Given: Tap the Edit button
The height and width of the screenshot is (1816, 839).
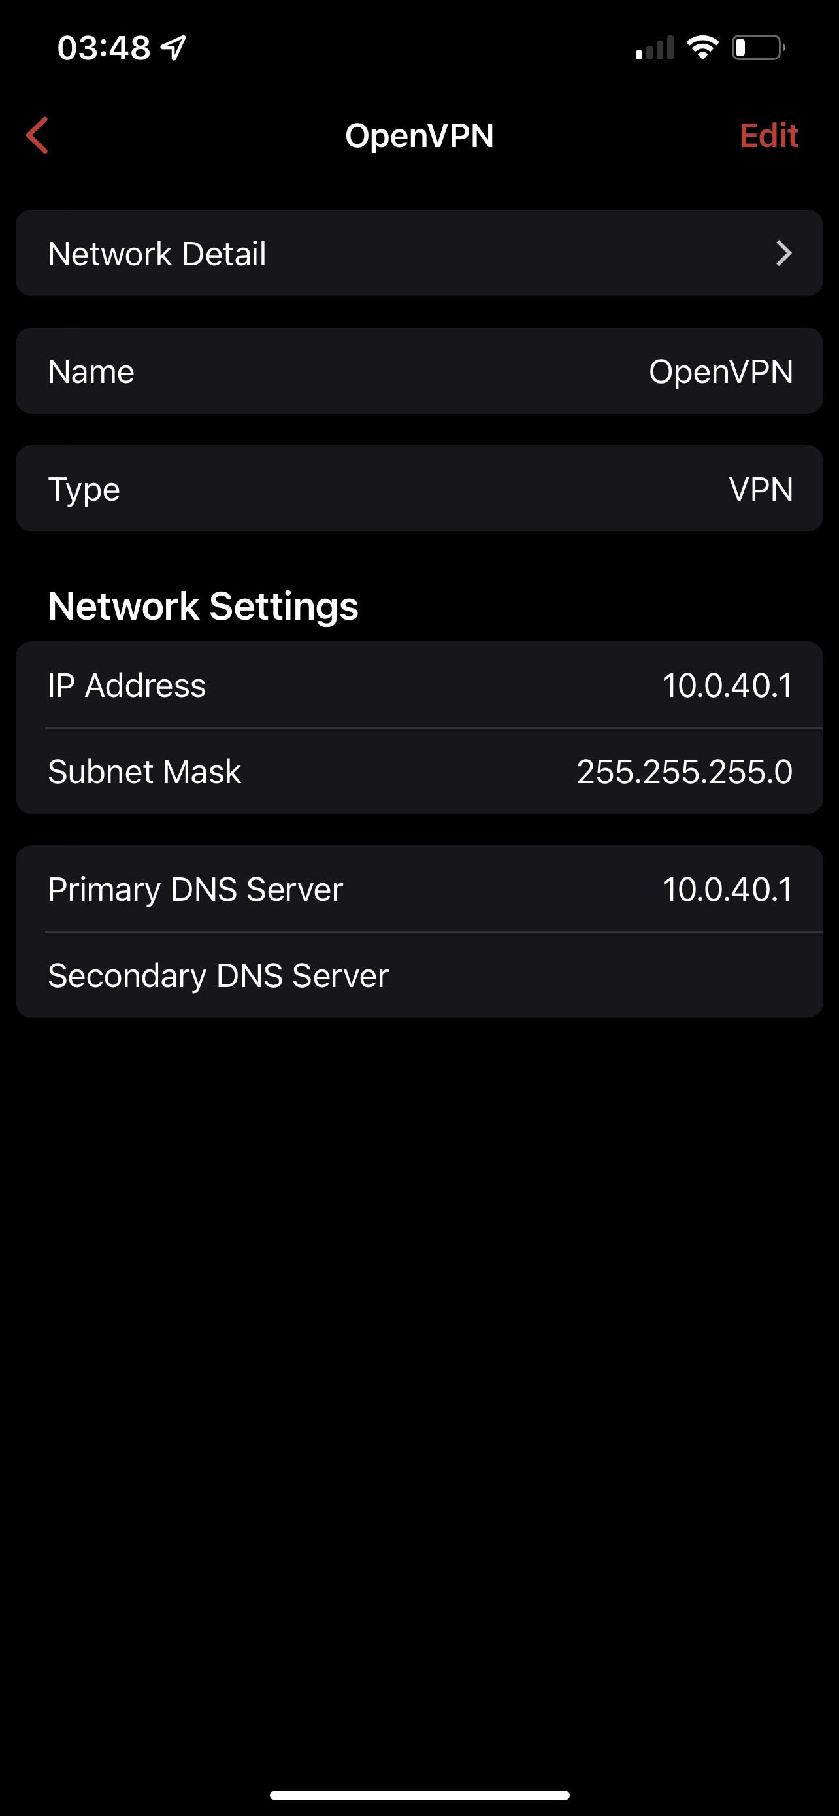Looking at the screenshot, I should click(768, 135).
